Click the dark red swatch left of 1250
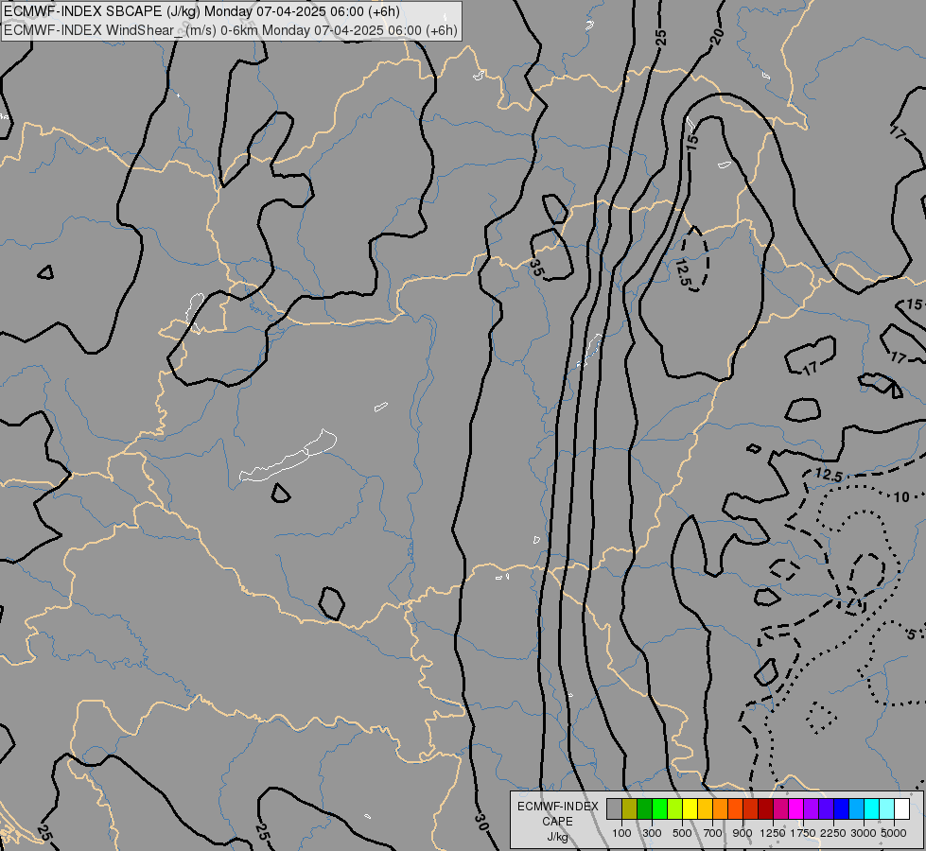 coord(766,809)
